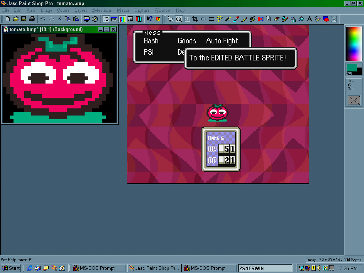
Task: Save tomato.bmp with the floppy disk icon
Action: pos(24,19)
